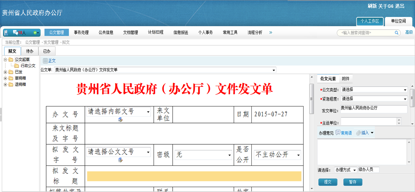Expand the 已发 tree folder

click(x=5, y=72)
